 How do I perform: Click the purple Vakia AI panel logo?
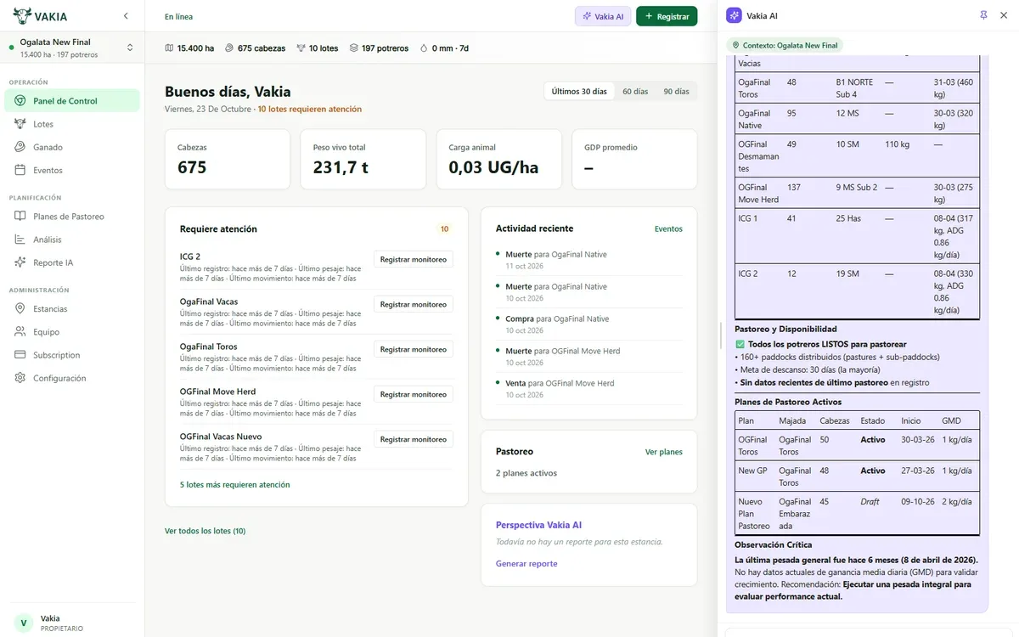[734, 15]
